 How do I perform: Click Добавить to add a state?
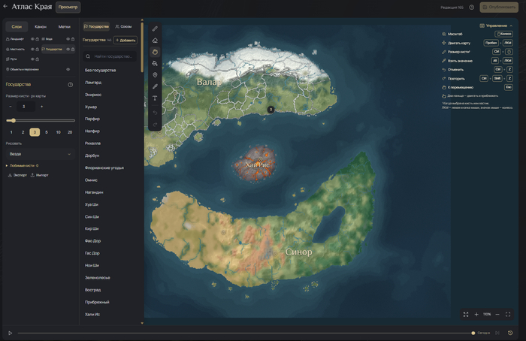pyautogui.click(x=125, y=41)
